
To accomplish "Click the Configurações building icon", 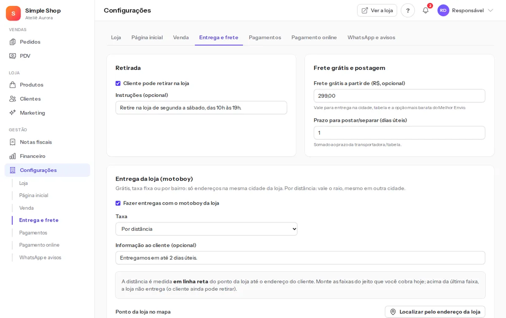I will [x=13, y=170].
